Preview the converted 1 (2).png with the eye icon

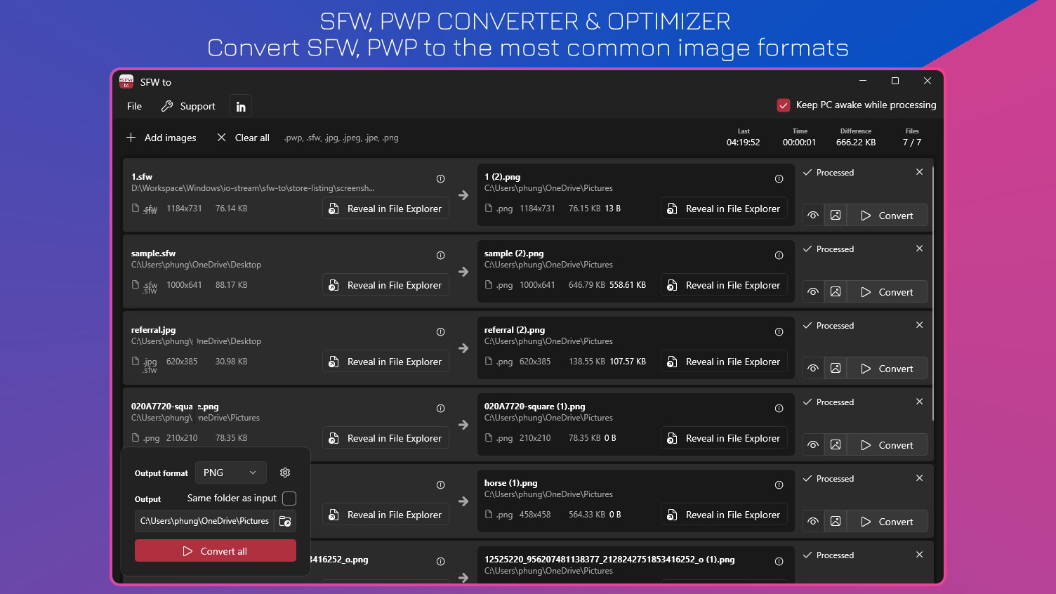tap(812, 215)
